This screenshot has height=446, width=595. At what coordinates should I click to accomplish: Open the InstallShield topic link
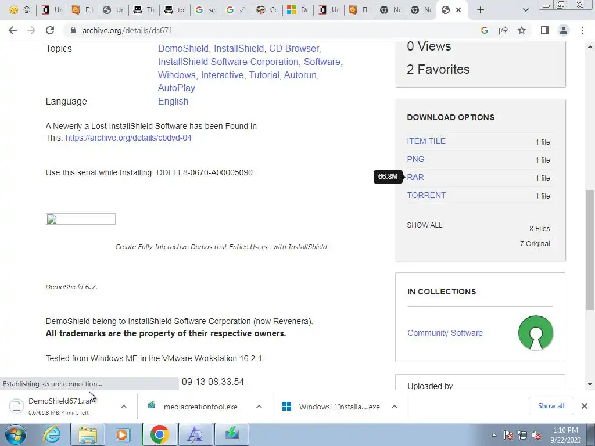click(x=239, y=49)
